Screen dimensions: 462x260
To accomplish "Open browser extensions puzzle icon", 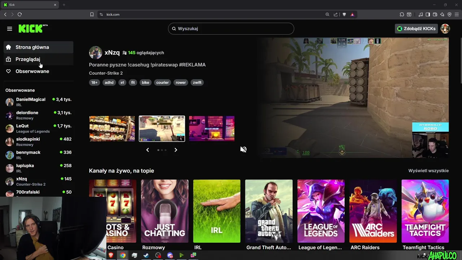I will point(402,14).
